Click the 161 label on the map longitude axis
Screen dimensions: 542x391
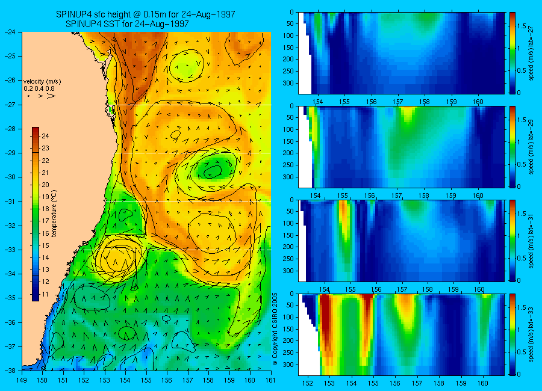270,380
